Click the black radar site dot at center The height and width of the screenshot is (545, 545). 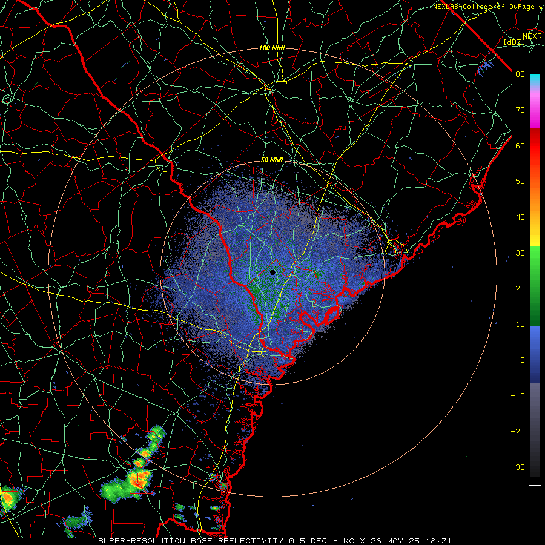click(x=272, y=272)
